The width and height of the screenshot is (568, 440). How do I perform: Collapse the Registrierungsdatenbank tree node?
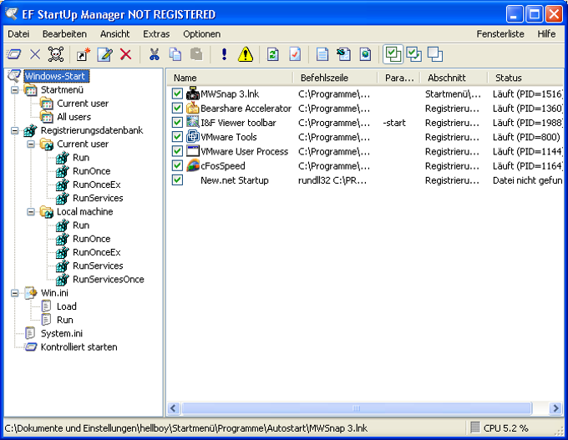click(14, 130)
